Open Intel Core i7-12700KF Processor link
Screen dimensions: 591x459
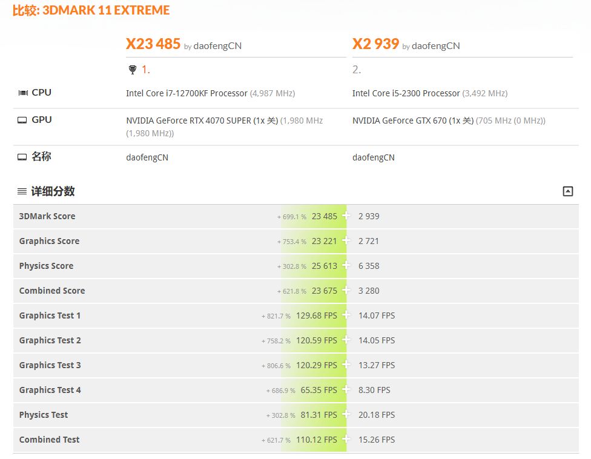(x=187, y=93)
